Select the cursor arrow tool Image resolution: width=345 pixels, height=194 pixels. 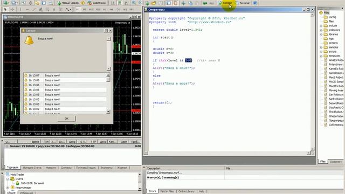pos(5,10)
